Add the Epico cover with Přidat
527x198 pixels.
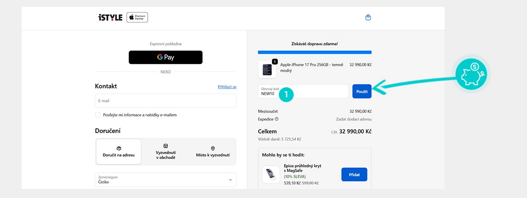pyautogui.click(x=354, y=175)
